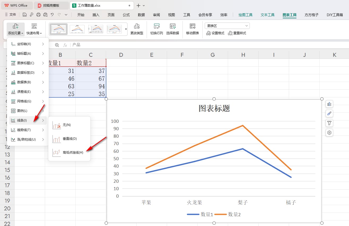This screenshot has width=349, height=226.
Task: Switch to the 公式 (Formula) tab
Action: [x=126, y=15]
